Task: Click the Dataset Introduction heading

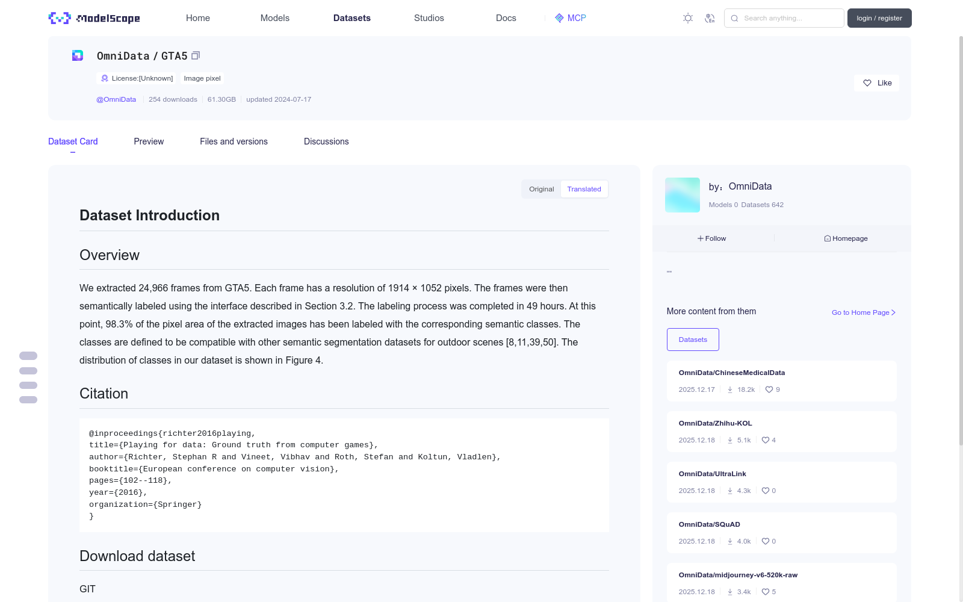Action: pyautogui.click(x=149, y=216)
